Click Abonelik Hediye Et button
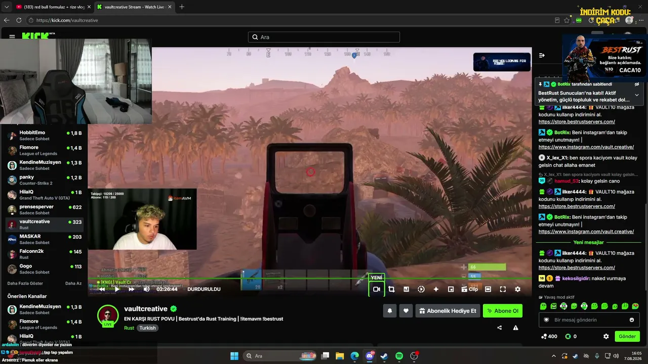The width and height of the screenshot is (648, 364). click(448, 311)
